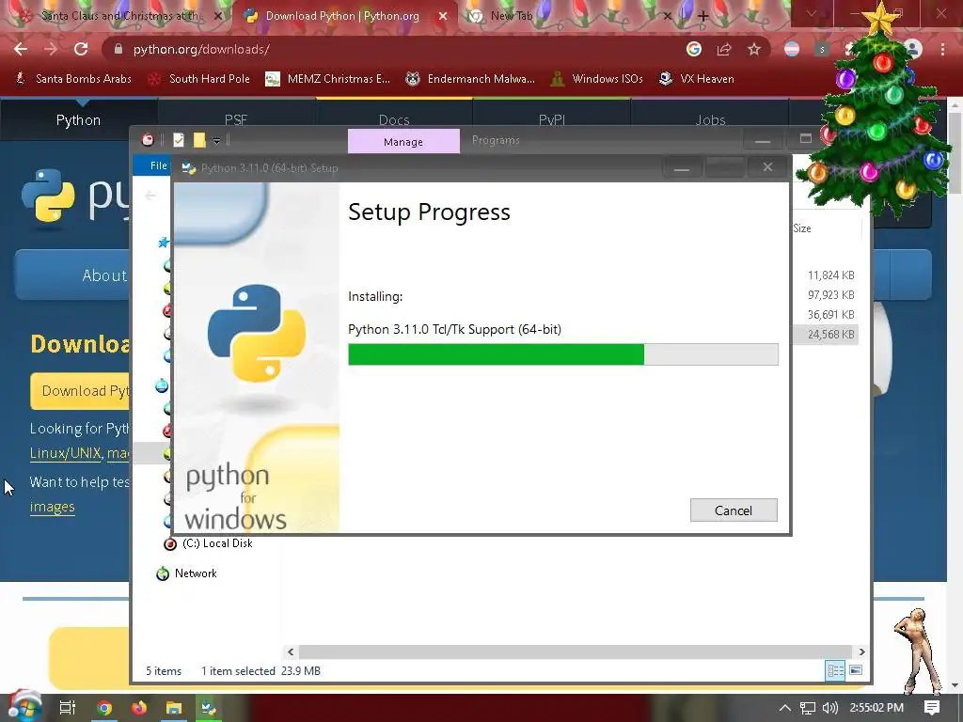Select the file sized 24,568 KB
This screenshot has height=722, width=963.
[x=831, y=335]
